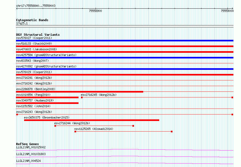Click the left end marker of esv2716244
241x167 pixels.
tap(55, 126)
